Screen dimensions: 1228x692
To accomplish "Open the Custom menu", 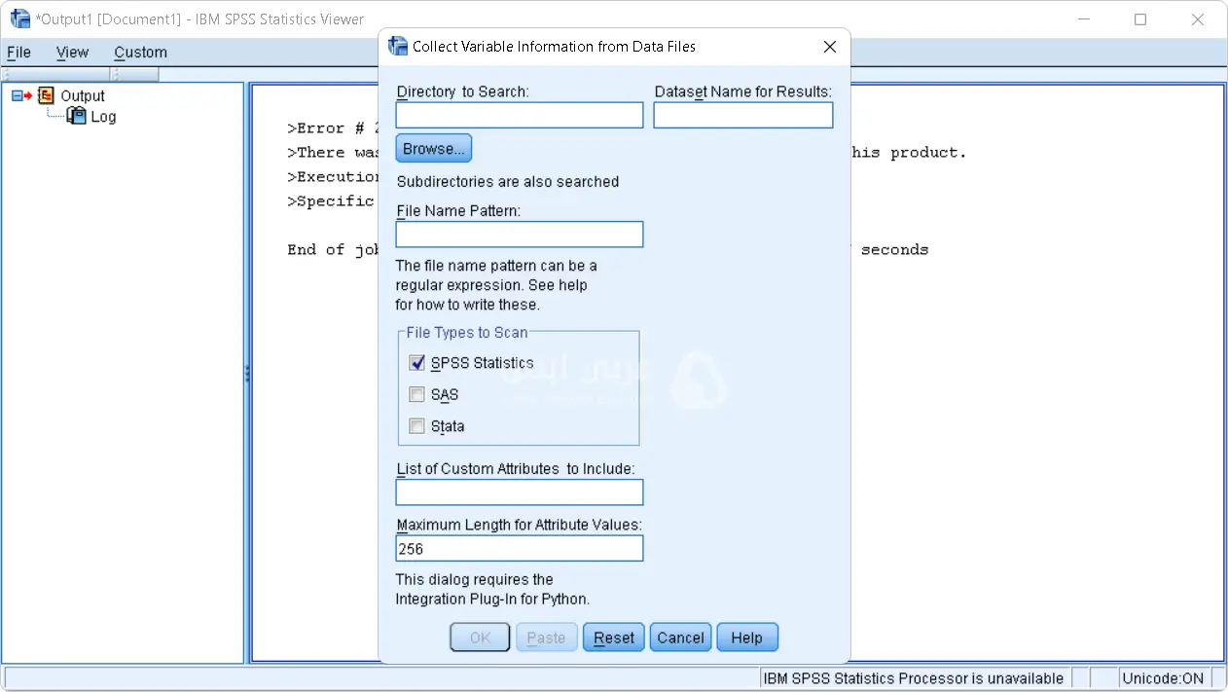I will tap(140, 52).
